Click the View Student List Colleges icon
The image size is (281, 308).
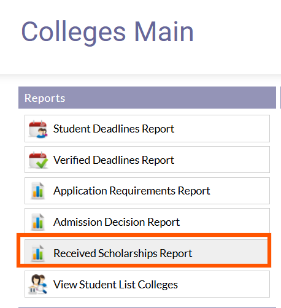(x=38, y=284)
